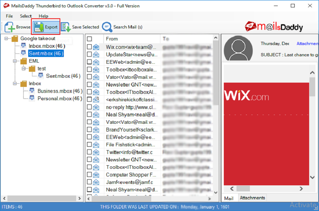
Task: Click scroll-up arrow of email list
Action: (216, 38)
